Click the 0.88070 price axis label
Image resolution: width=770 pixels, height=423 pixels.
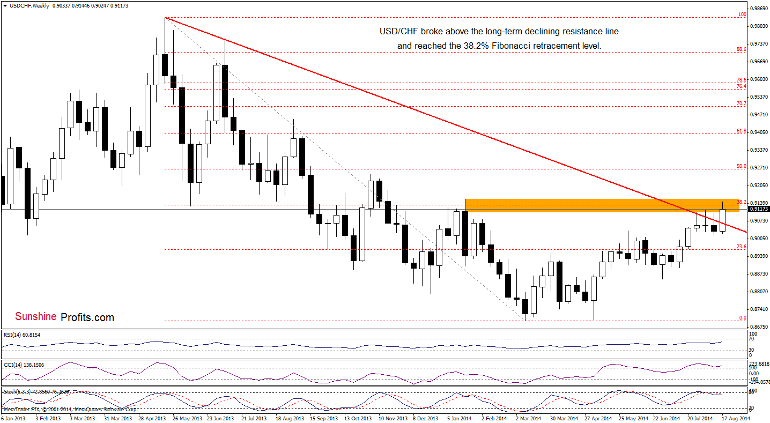click(759, 292)
